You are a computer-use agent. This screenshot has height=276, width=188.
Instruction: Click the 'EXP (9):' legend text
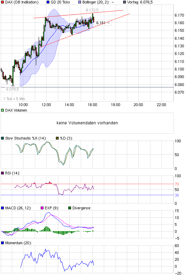click(52, 208)
